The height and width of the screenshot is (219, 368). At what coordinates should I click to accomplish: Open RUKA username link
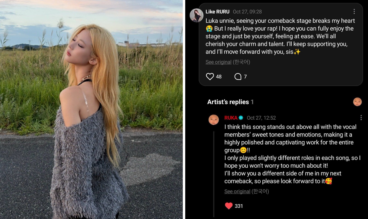(231, 118)
